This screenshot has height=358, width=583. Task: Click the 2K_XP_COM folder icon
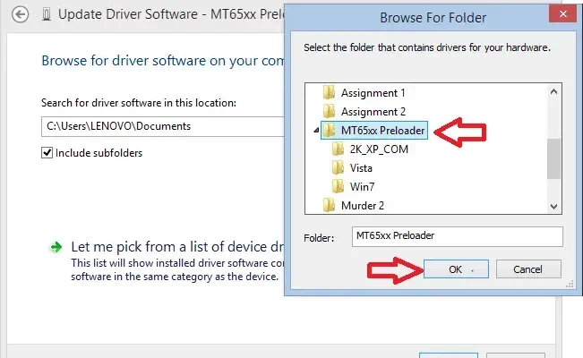(339, 149)
